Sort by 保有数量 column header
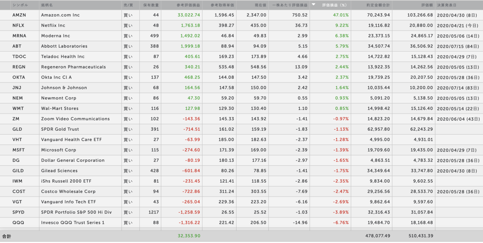The image size is (483, 243). (151, 5)
